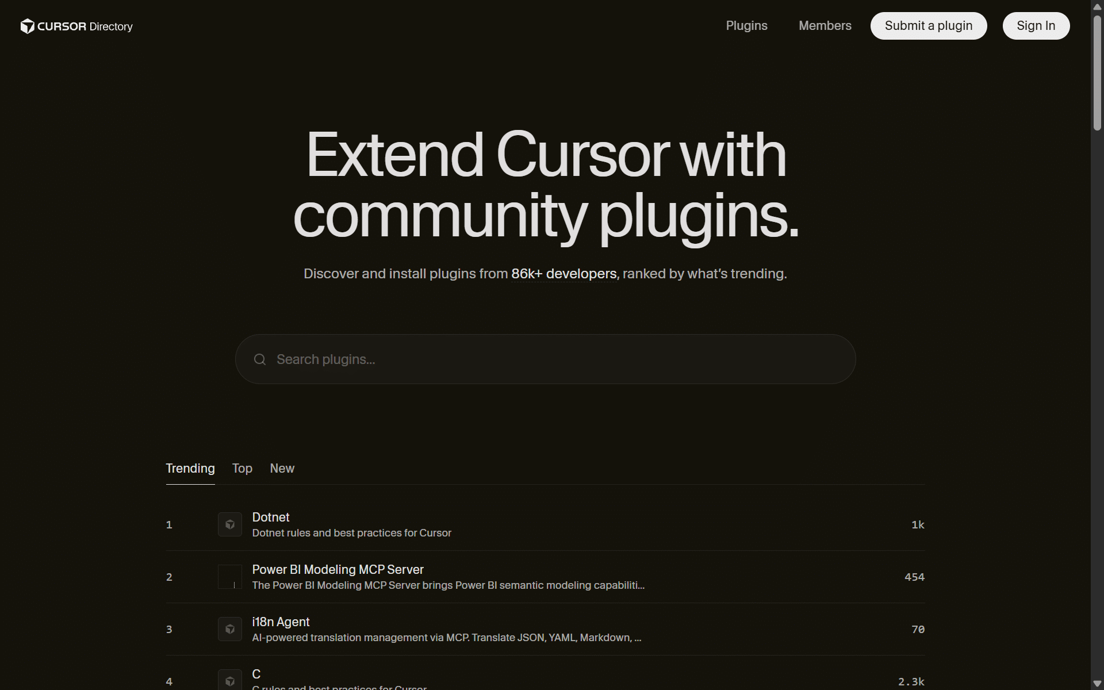
Task: Click the Dotnet plugin icon
Action: click(x=230, y=524)
